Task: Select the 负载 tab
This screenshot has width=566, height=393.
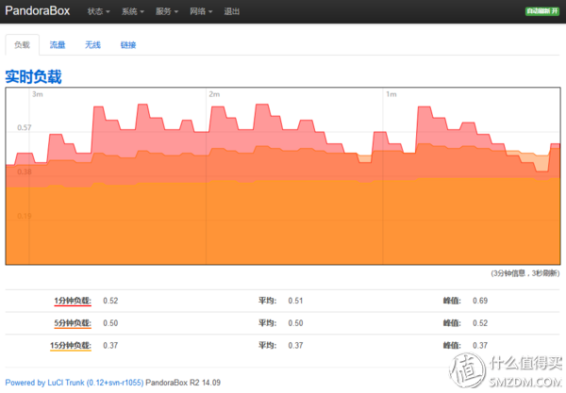Action: point(22,44)
